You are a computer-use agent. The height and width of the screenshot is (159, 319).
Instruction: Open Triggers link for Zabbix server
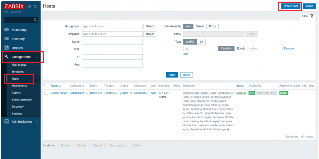[x=109, y=93]
